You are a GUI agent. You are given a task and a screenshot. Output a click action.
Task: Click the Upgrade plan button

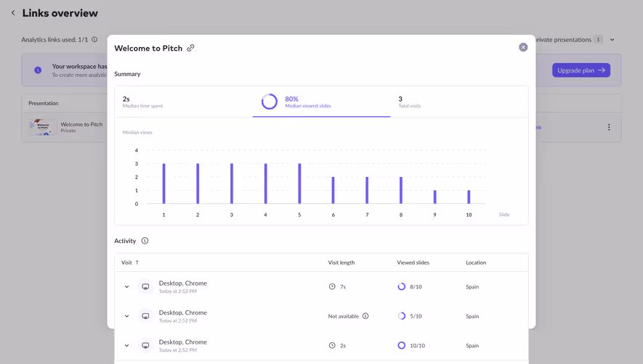(x=581, y=70)
